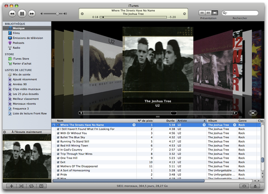
Task: Eject disc using bottom right icon
Action: click(255, 186)
